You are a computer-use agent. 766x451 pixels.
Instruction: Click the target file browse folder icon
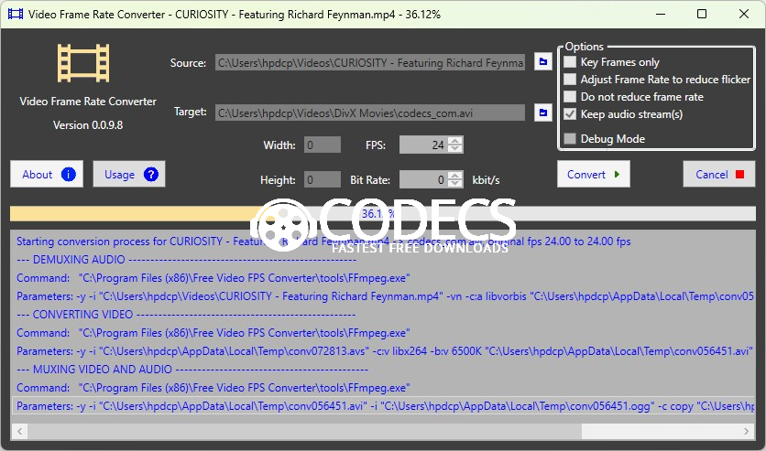pyautogui.click(x=542, y=113)
